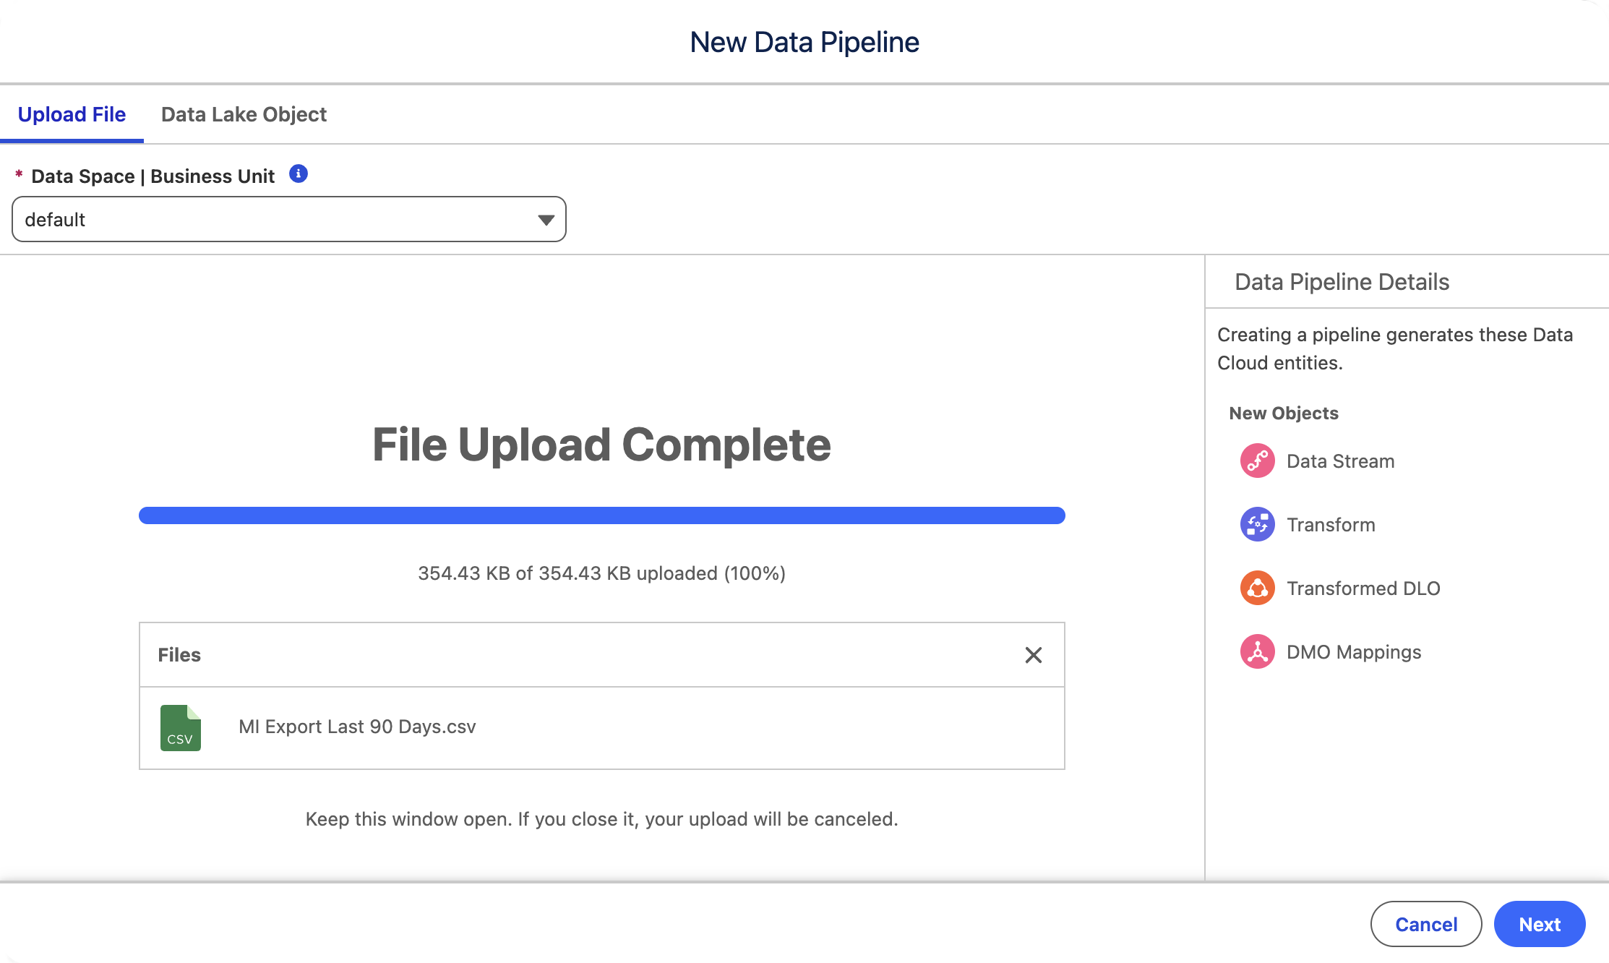Viewport: 1609px width, 963px height.
Task: Cancel the pipeline creation
Action: (1425, 924)
